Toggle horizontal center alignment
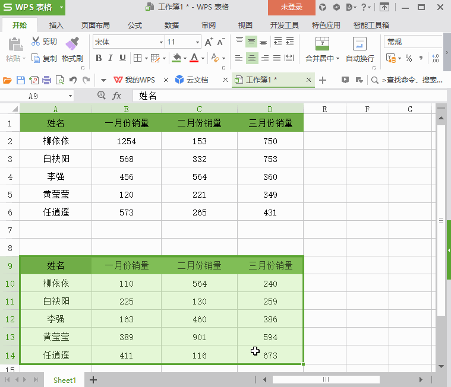 pyautogui.click(x=252, y=58)
